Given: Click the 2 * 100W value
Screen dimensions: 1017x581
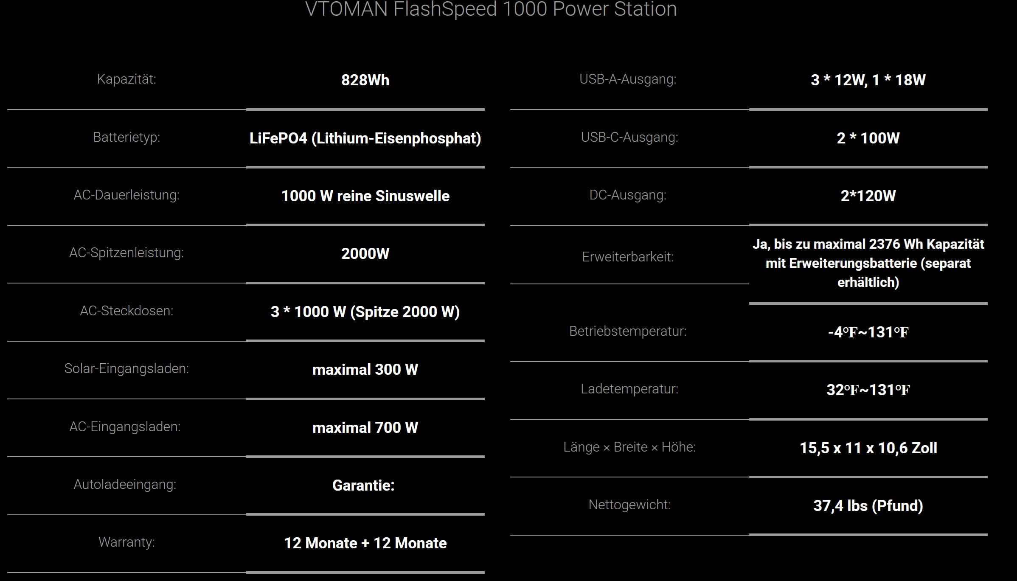Looking at the screenshot, I should [x=868, y=138].
